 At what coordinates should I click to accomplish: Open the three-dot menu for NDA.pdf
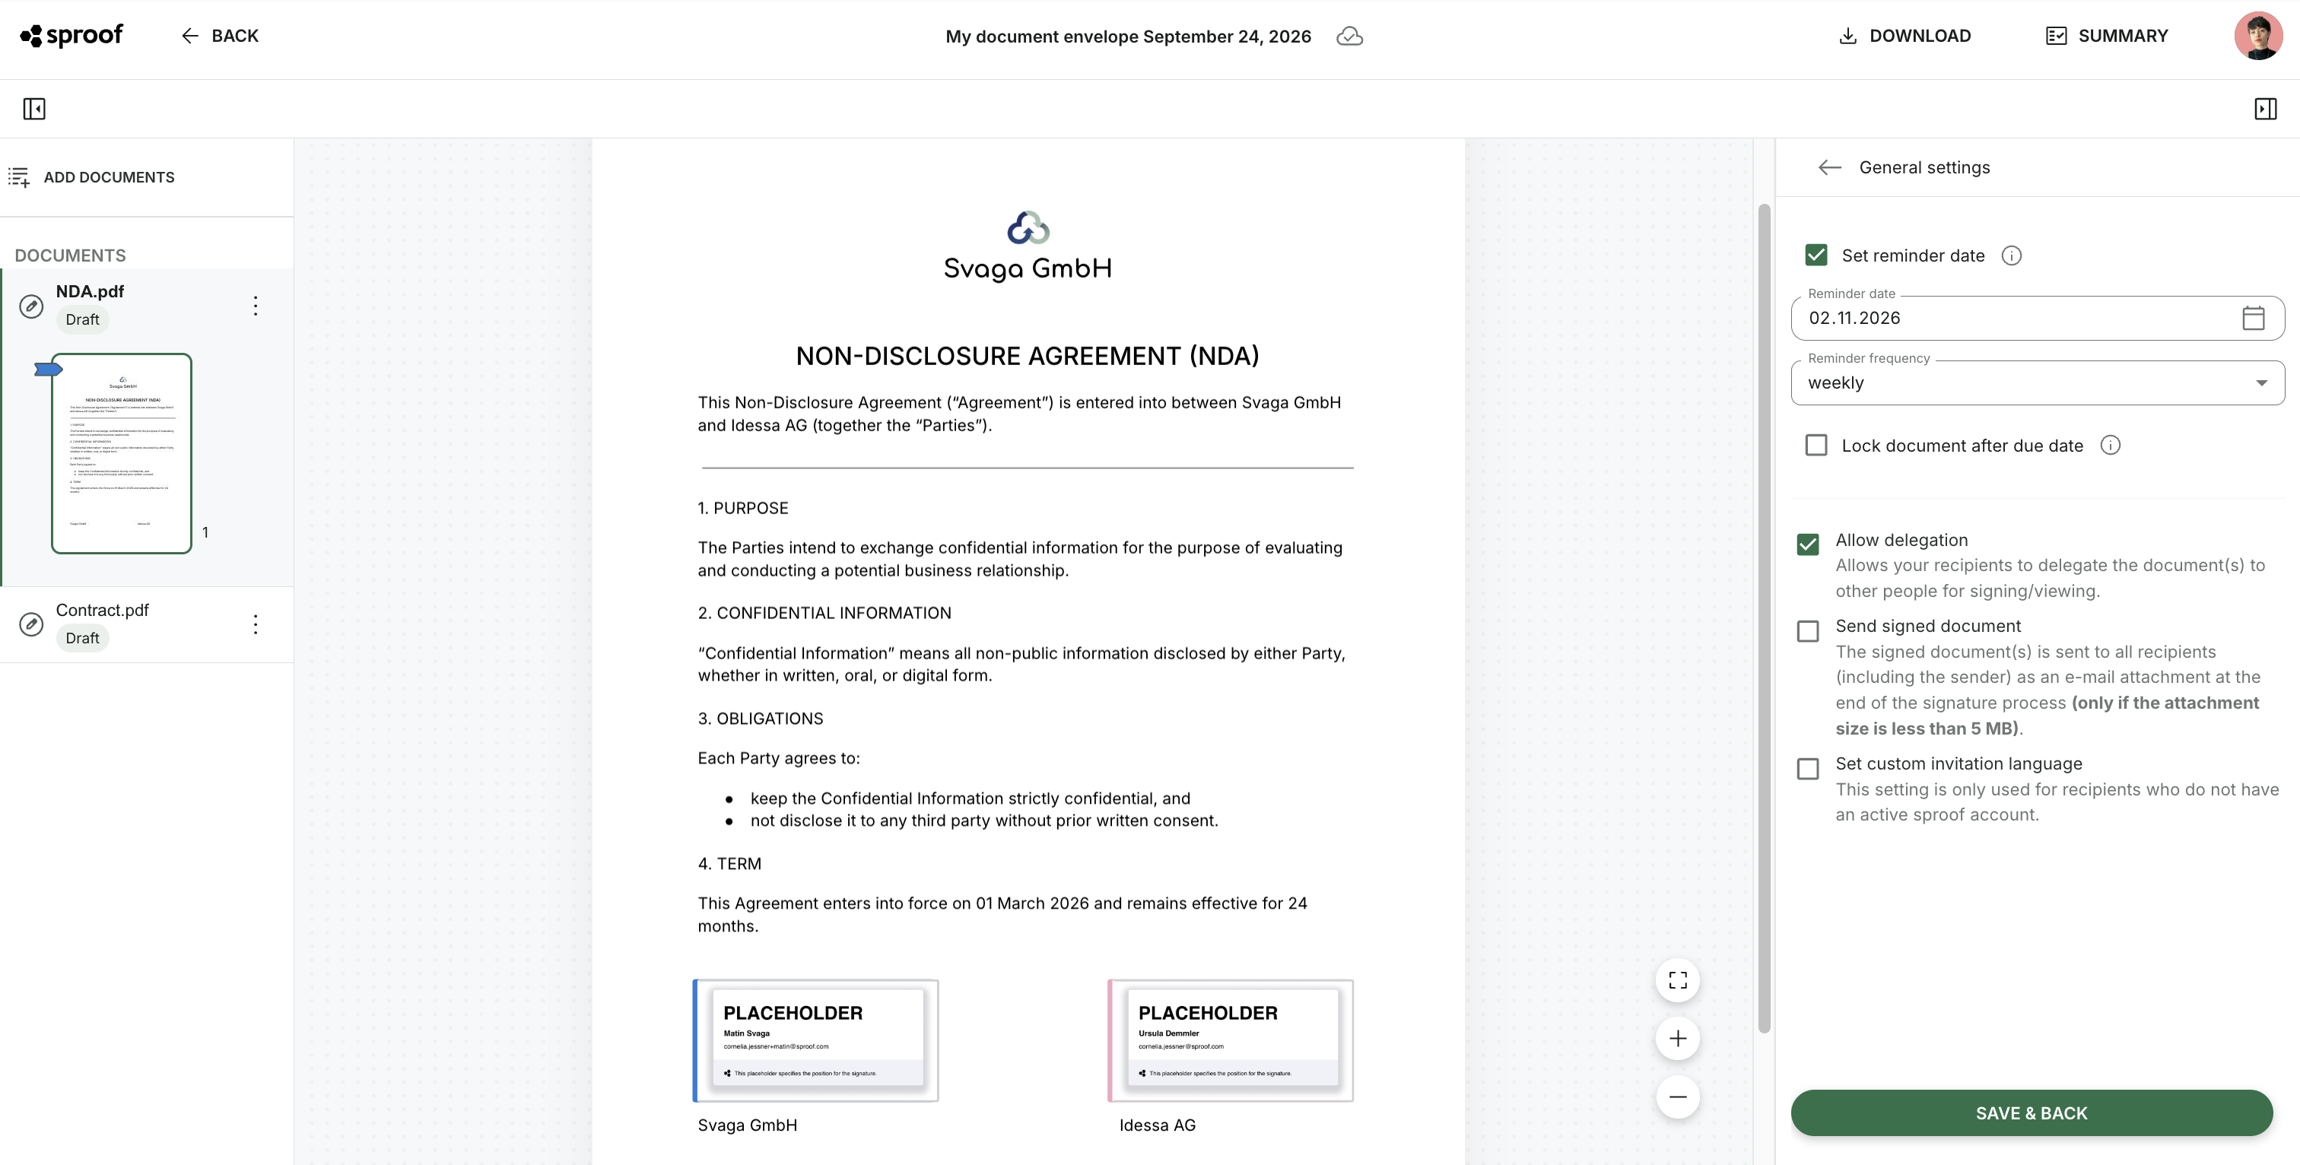click(x=256, y=306)
